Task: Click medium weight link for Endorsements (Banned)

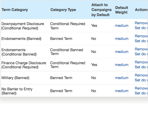Action: point(122,39)
